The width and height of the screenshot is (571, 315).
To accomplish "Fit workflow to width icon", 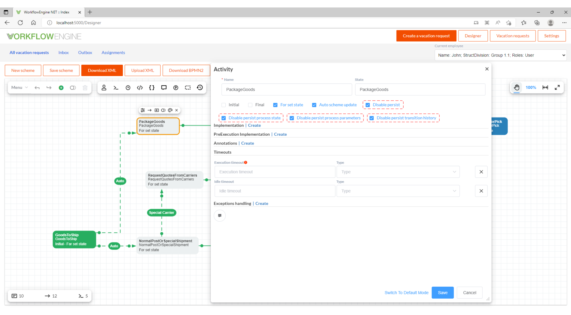I will (x=545, y=87).
